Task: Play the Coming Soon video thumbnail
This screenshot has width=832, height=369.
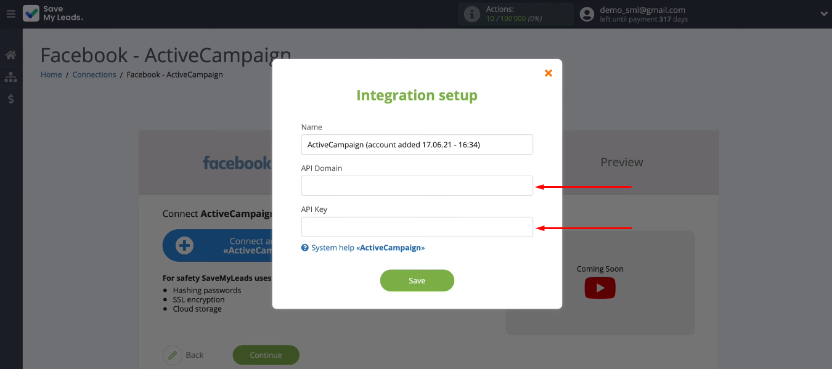Action: pyautogui.click(x=600, y=288)
